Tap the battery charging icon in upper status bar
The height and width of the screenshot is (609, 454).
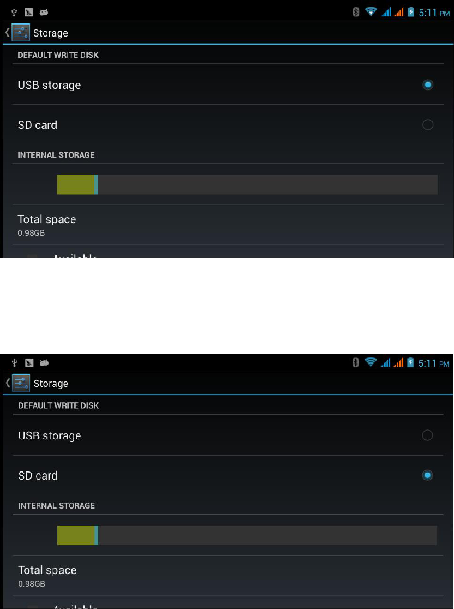(x=410, y=13)
